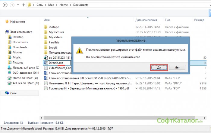Image resolution: width=211 pixels, height=133 pixels.
Task: Collapse the Этот компьютер tree node
Action: (x=3, y=32)
